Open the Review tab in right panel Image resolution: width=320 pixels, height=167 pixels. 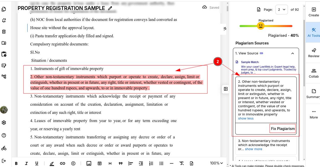pyautogui.click(x=314, y=53)
